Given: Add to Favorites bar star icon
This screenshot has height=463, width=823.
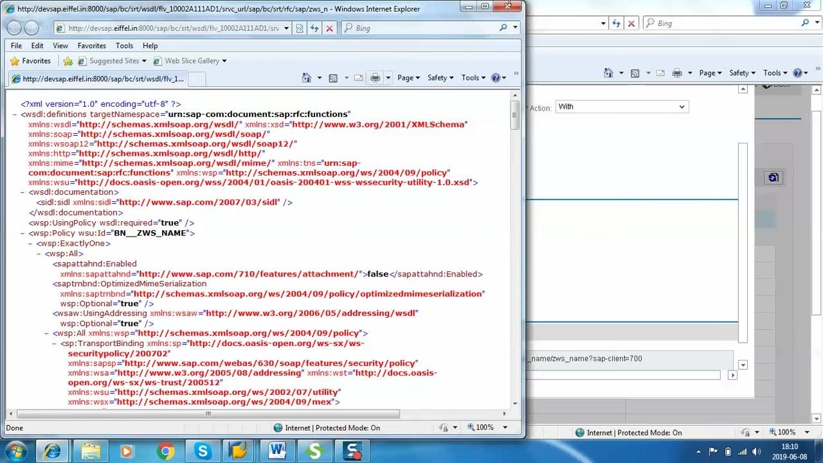Looking at the screenshot, I should click(x=68, y=61).
